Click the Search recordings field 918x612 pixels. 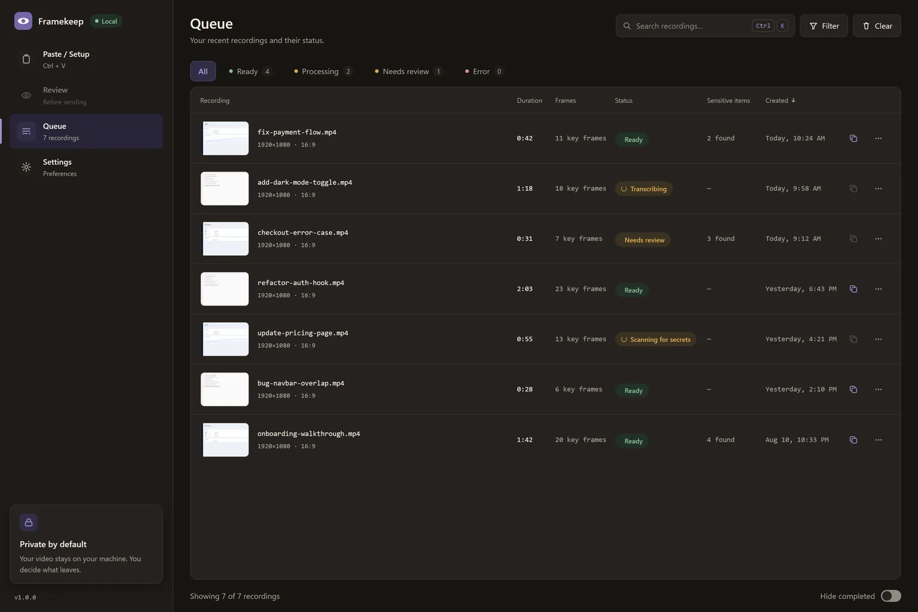point(705,26)
